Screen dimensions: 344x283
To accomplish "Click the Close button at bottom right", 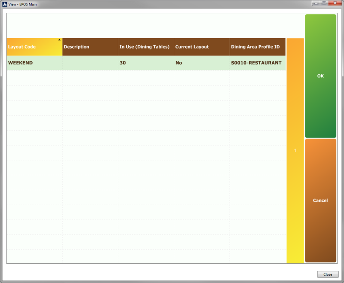I will [328, 274].
